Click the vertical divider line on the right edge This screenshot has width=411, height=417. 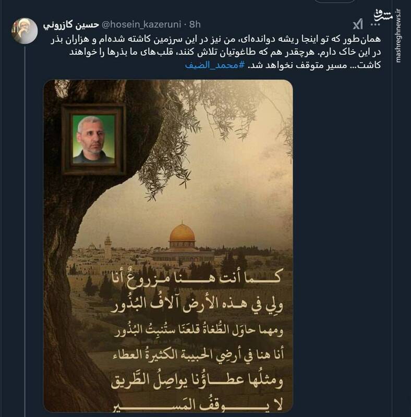pos(393,208)
